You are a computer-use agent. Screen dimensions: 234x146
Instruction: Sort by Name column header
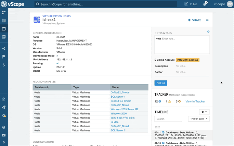[x=129, y=87]
